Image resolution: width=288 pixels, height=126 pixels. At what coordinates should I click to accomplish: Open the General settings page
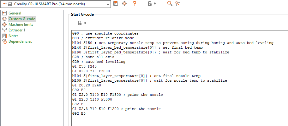(15, 13)
